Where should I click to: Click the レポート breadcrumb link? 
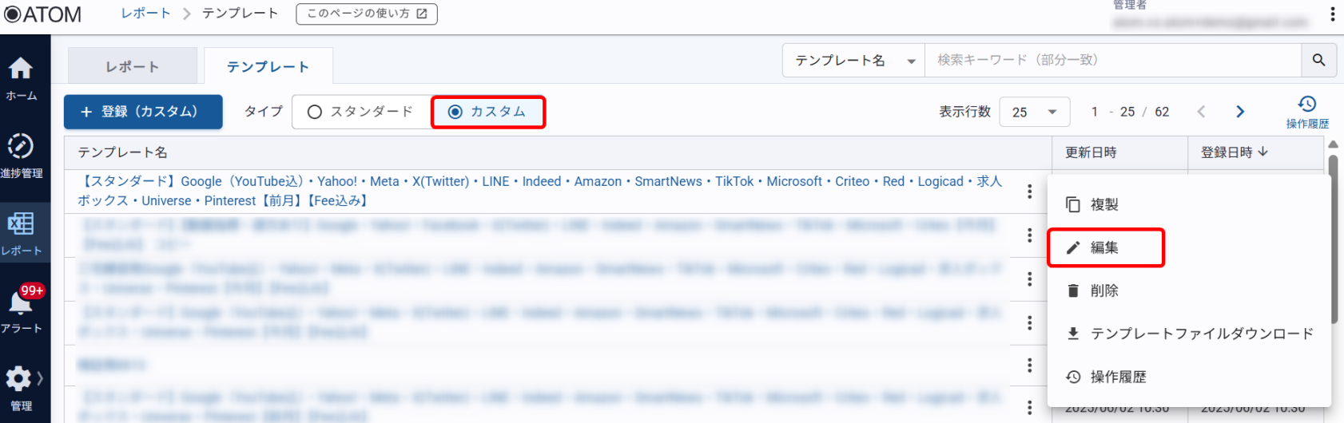[x=146, y=14]
